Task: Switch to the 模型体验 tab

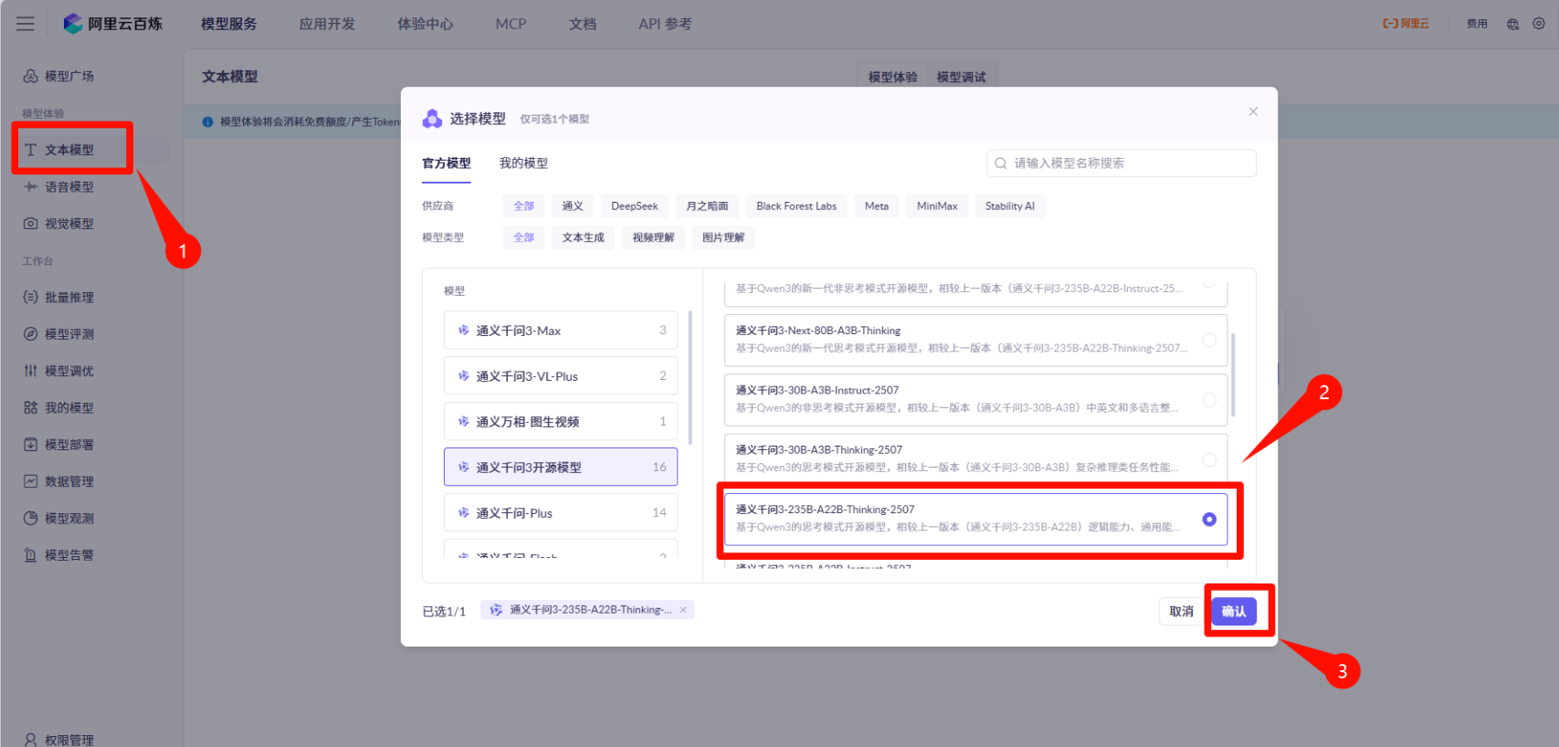Action: tap(892, 77)
